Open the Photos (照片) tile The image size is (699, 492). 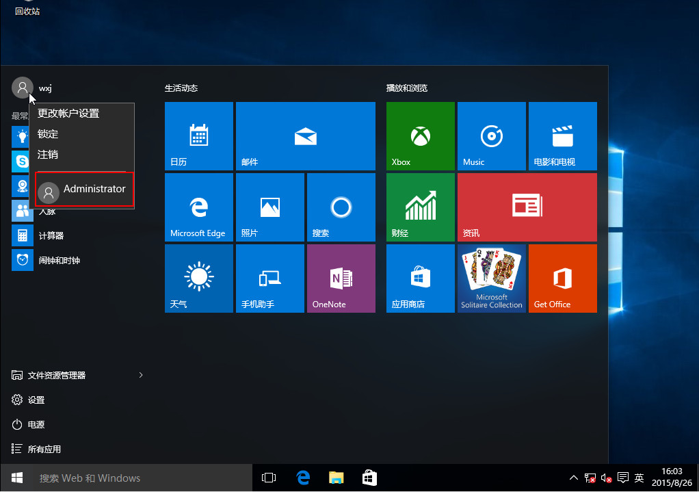269,207
